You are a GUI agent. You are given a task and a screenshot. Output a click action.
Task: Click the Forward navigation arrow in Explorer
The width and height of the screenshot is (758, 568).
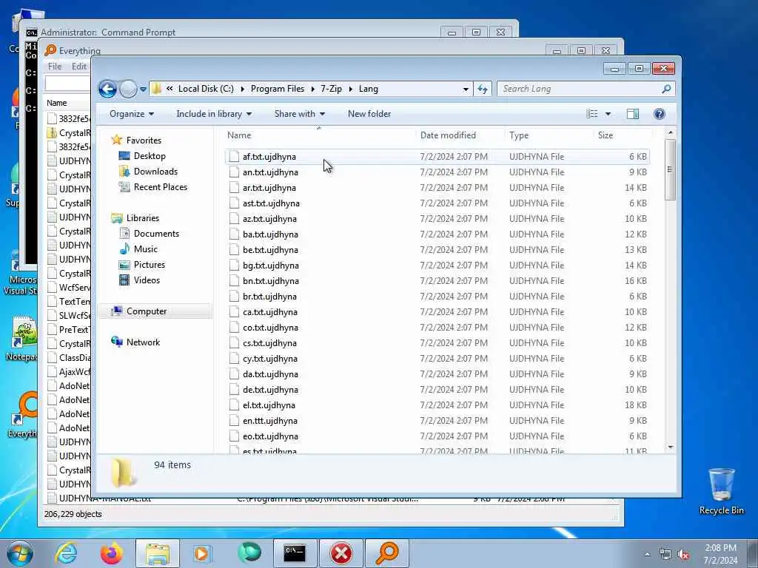128,89
